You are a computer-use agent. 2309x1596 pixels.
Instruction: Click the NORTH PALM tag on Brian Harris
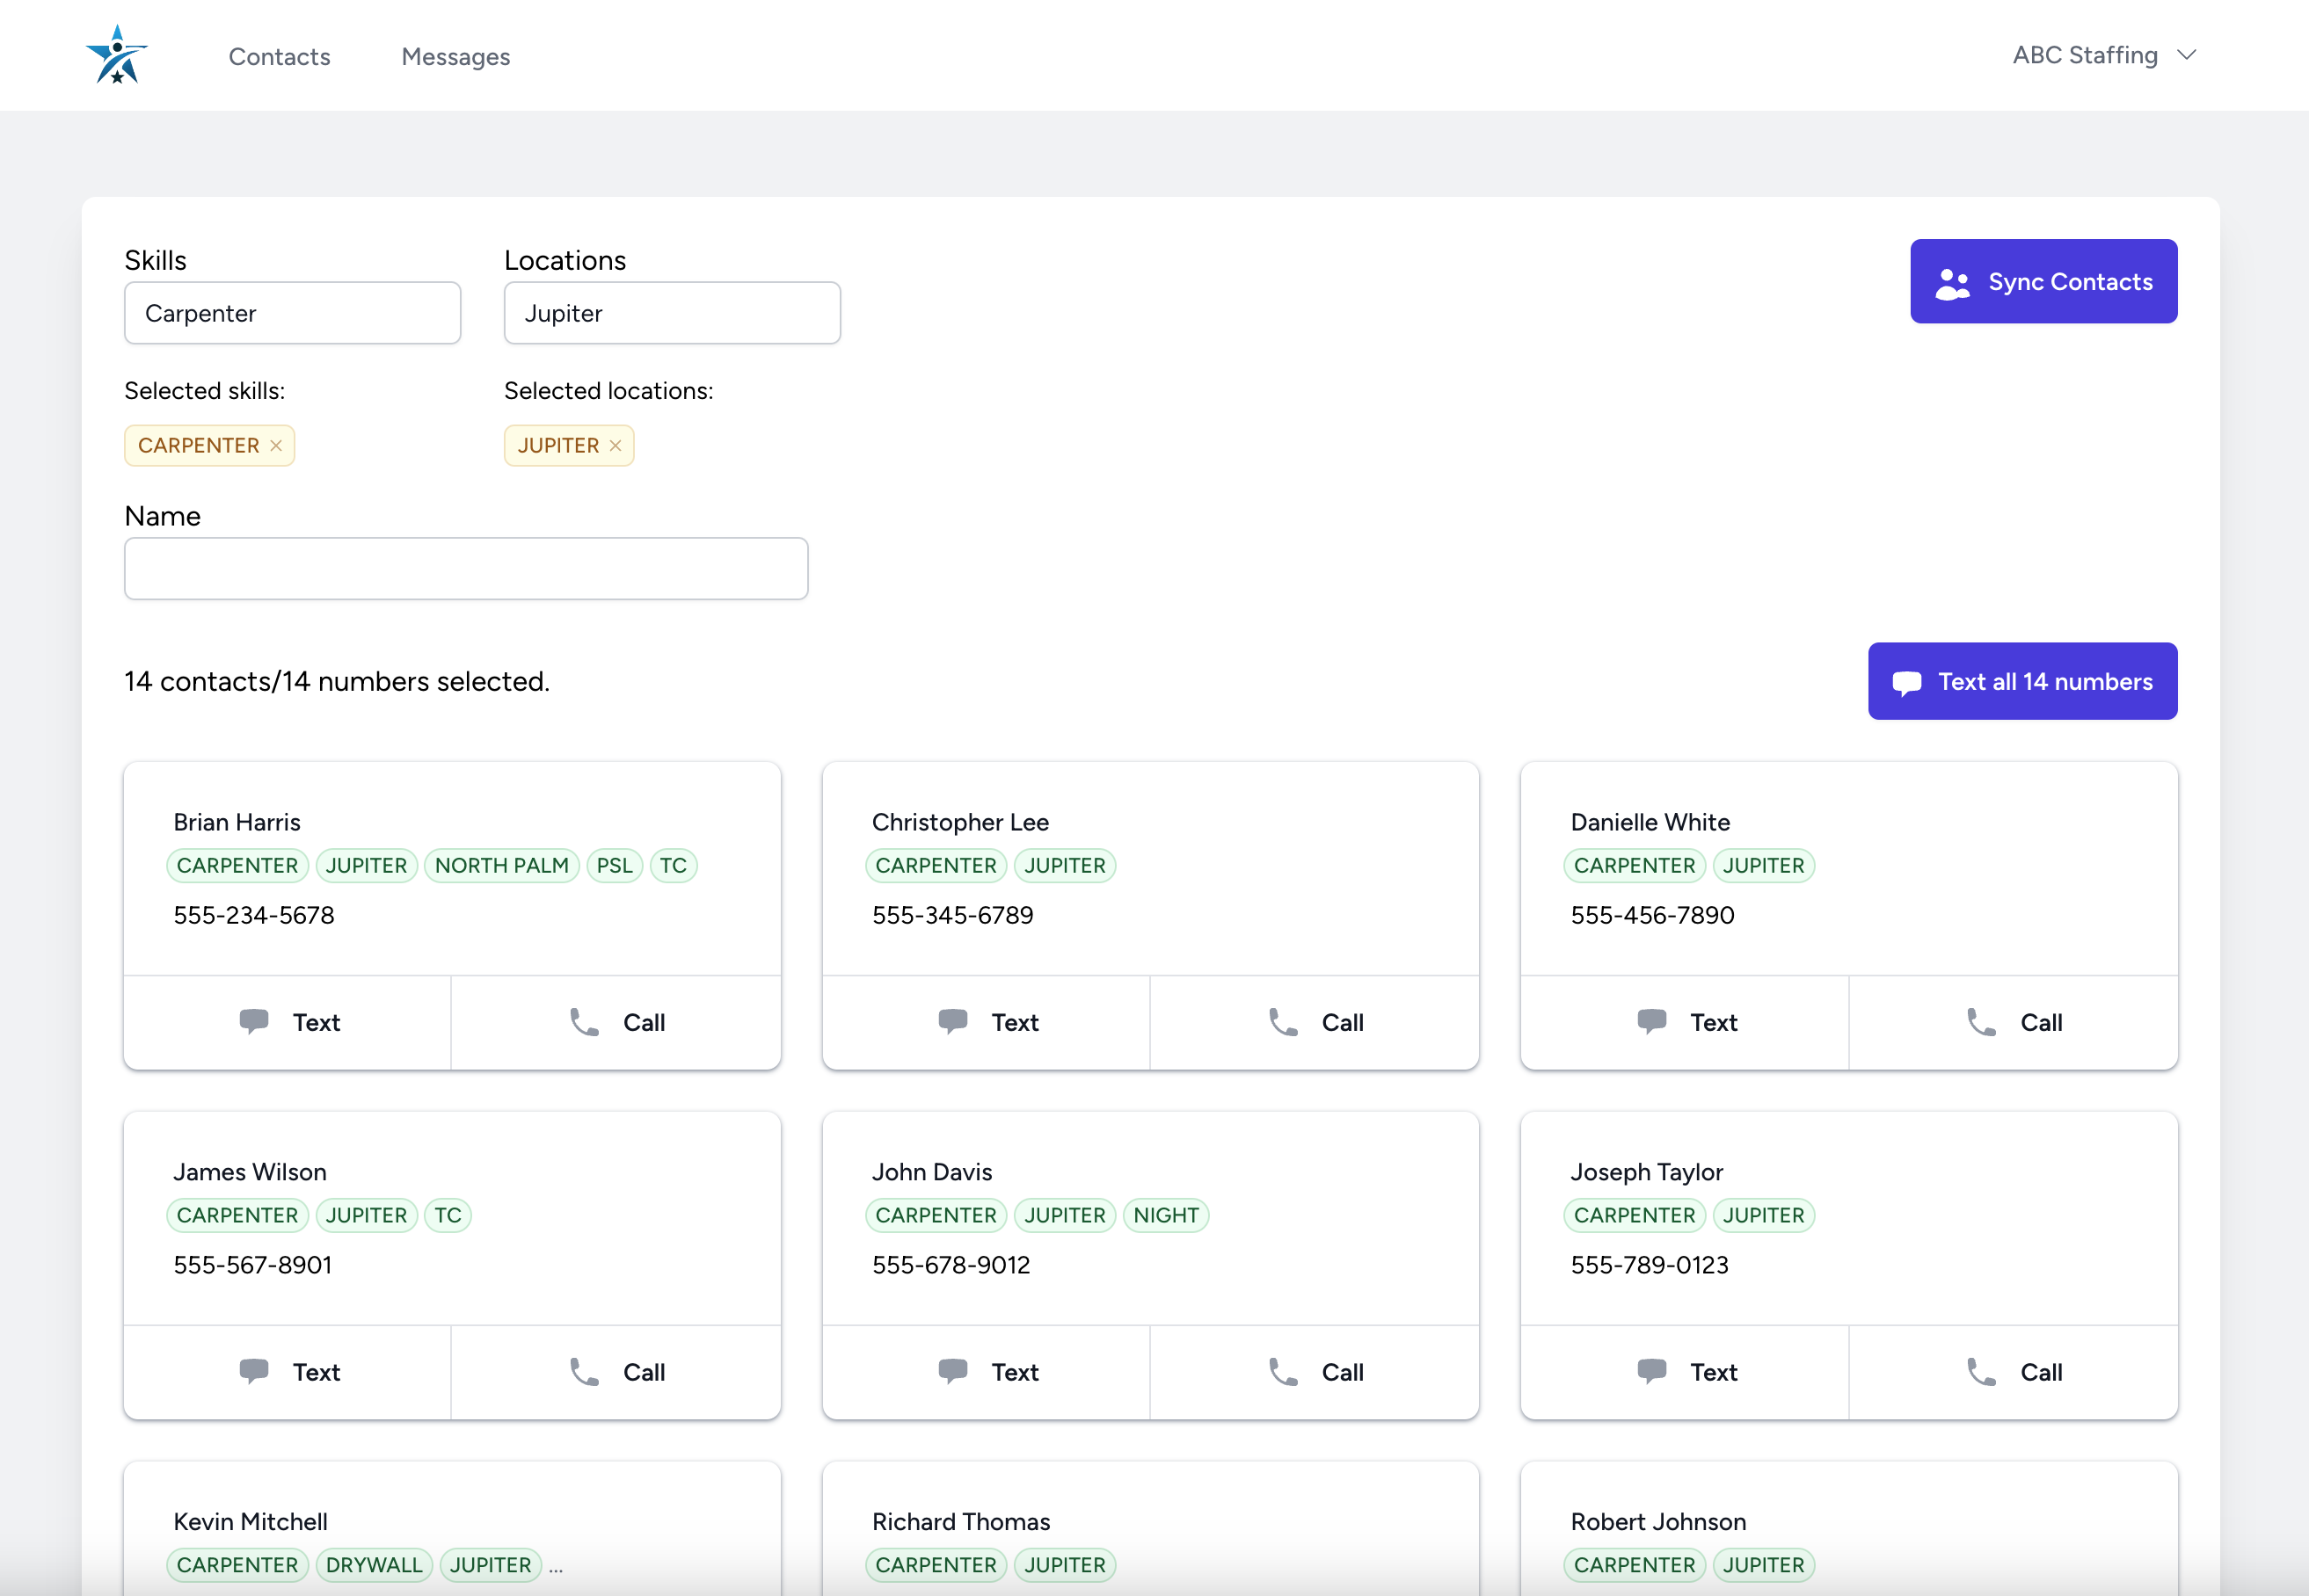(501, 866)
